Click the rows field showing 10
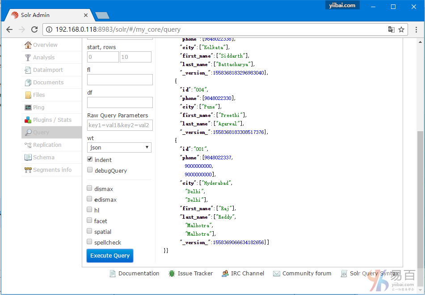The width and height of the screenshot is (425, 295). (135, 57)
